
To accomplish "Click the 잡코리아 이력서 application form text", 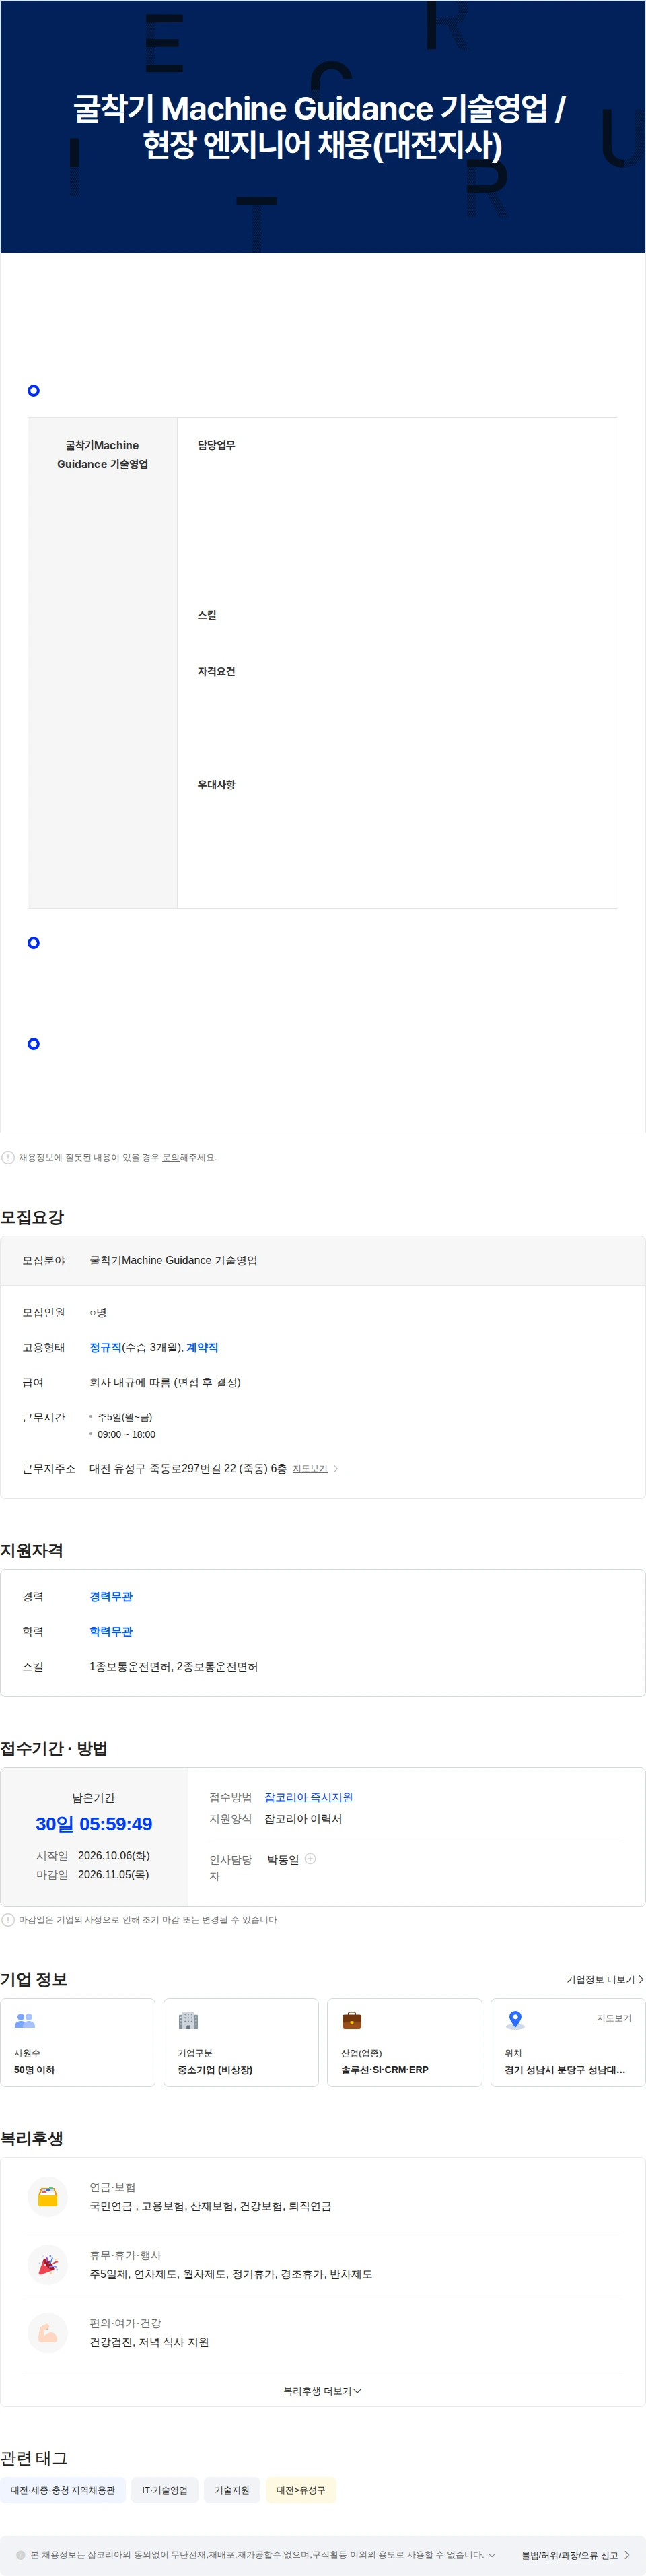I will (x=303, y=1819).
